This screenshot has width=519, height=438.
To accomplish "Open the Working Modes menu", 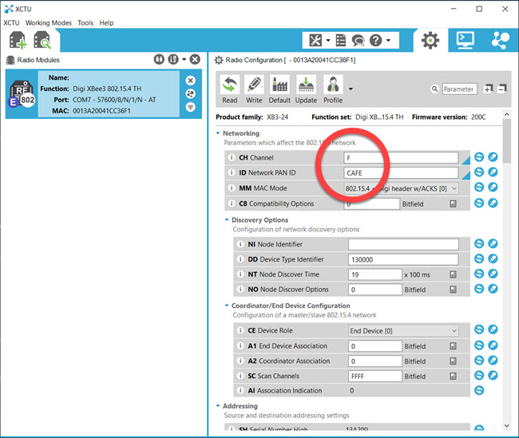I will pos(48,23).
